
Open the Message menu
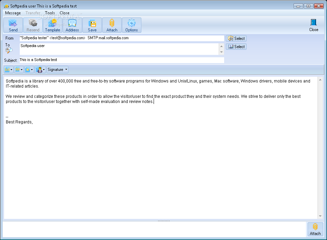click(x=13, y=13)
